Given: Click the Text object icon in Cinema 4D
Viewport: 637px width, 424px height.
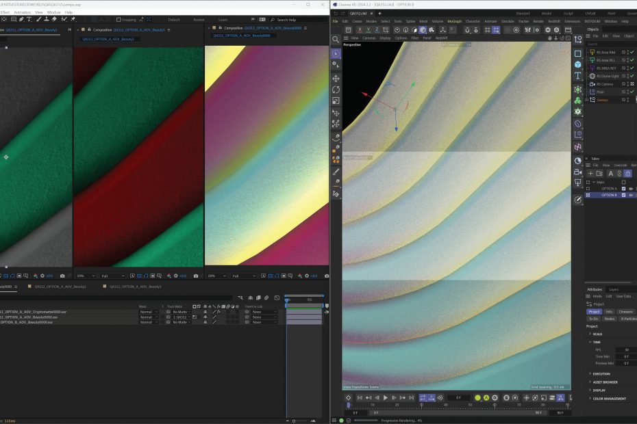Looking at the screenshot, I should 577,76.
